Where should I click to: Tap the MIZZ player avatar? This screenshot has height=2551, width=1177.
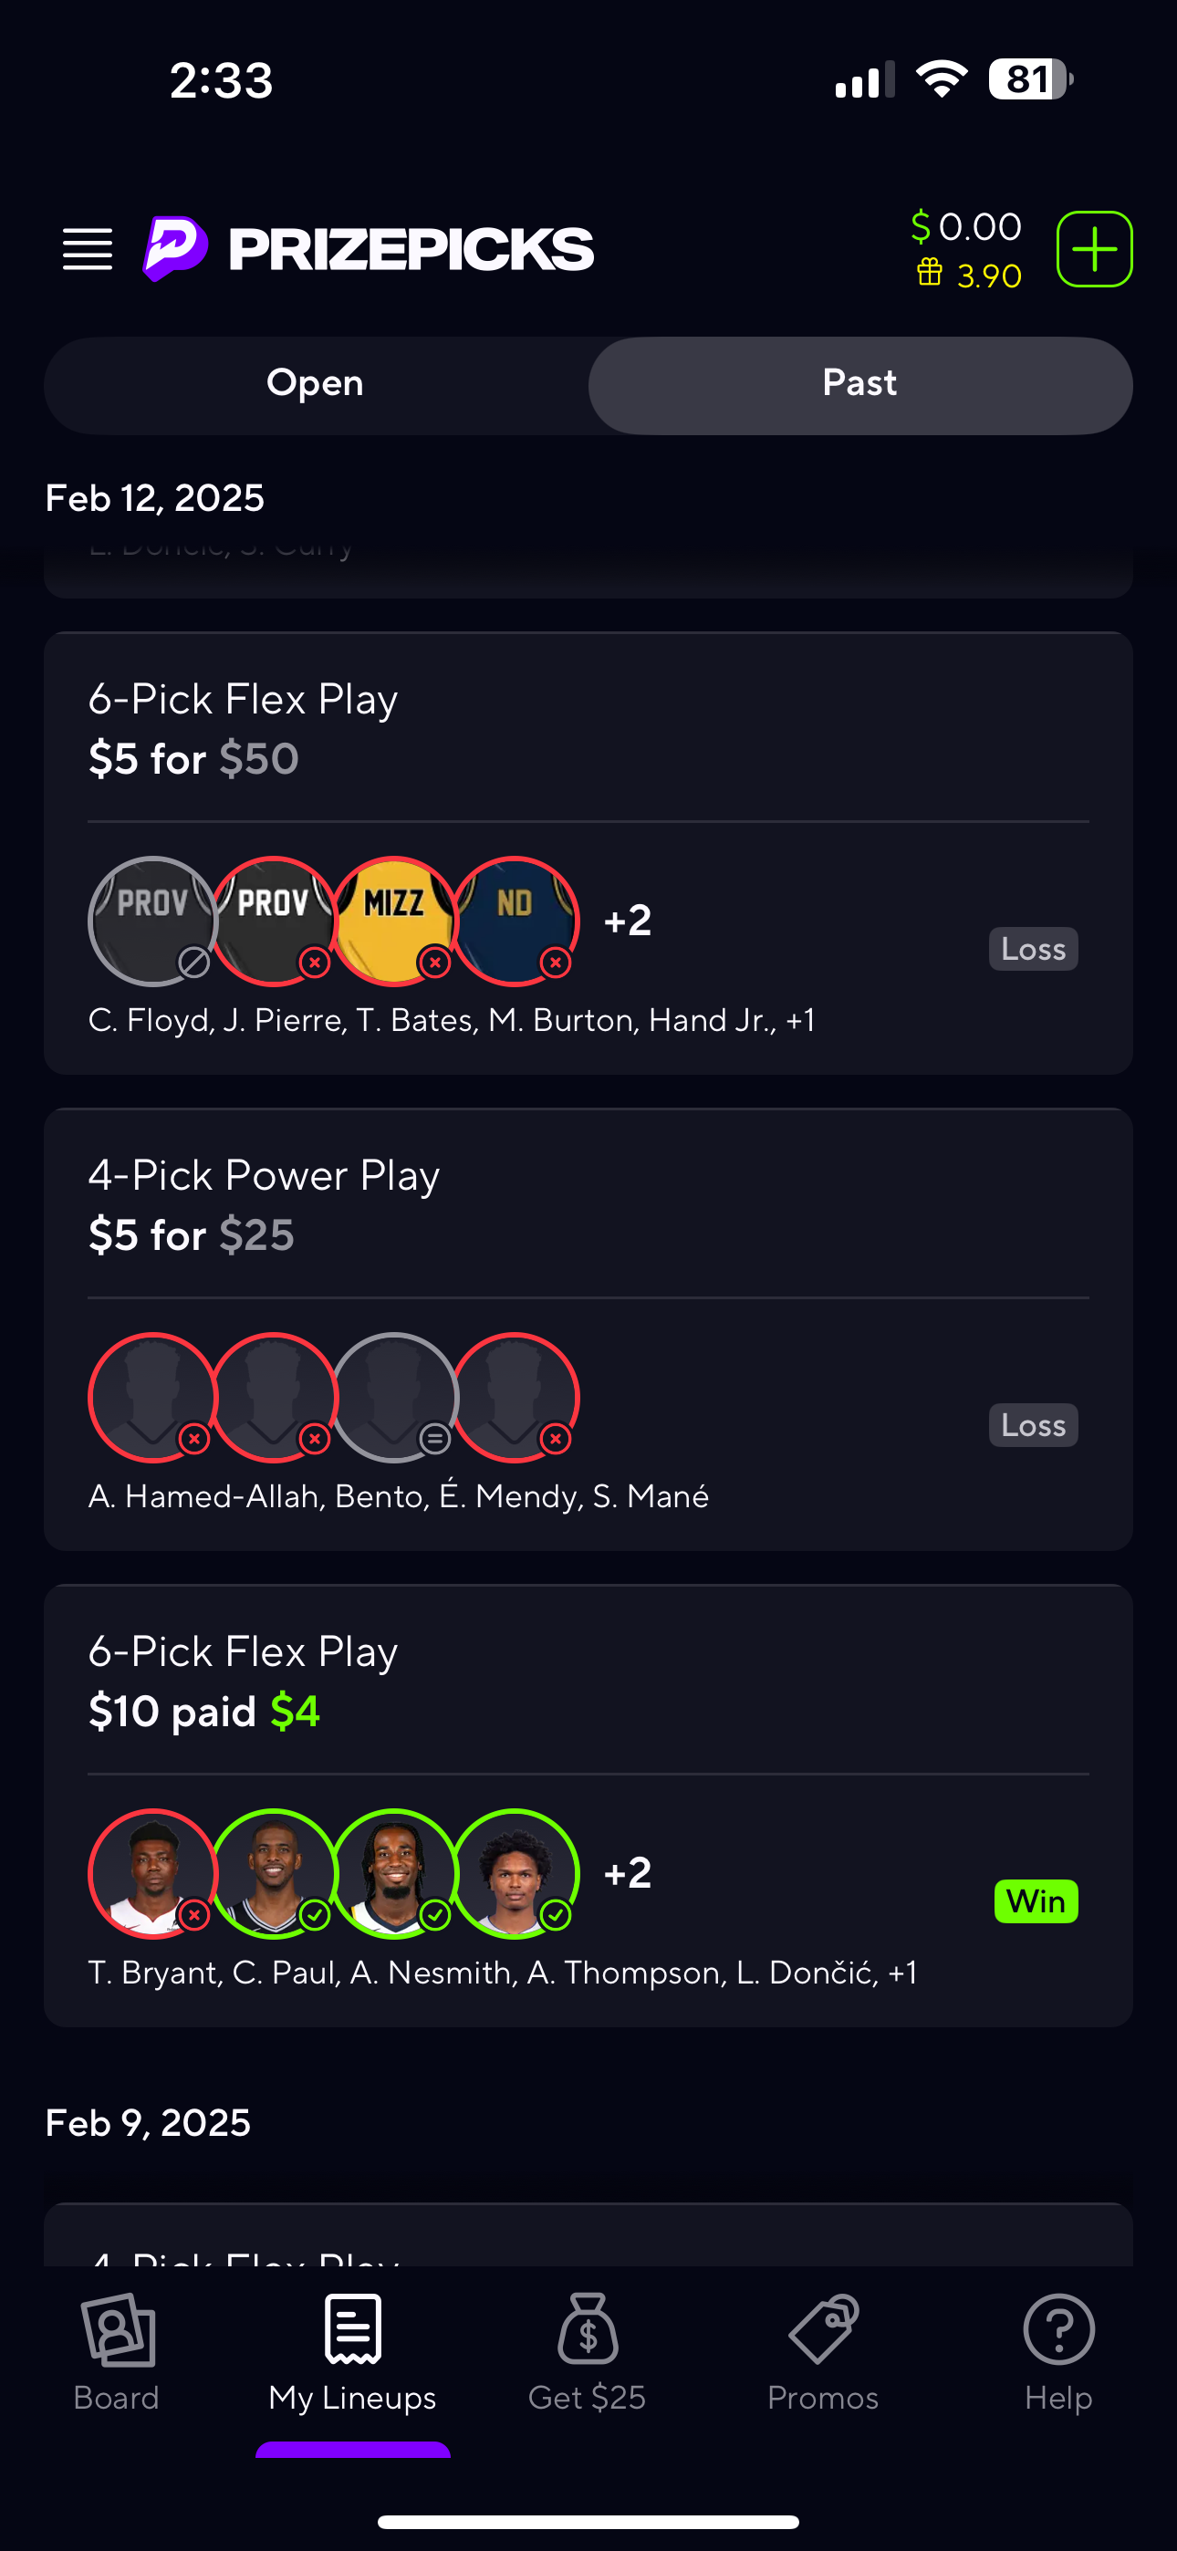pyautogui.click(x=394, y=921)
